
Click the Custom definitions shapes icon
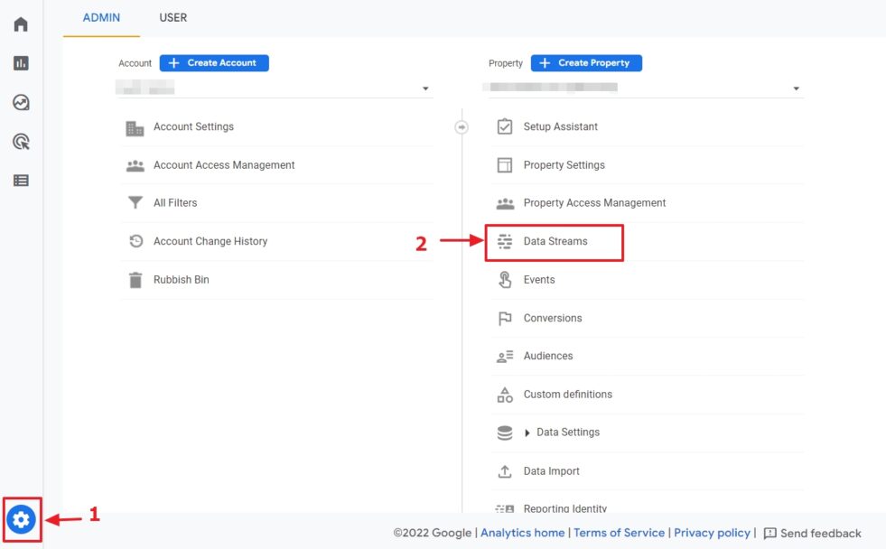[x=505, y=395]
